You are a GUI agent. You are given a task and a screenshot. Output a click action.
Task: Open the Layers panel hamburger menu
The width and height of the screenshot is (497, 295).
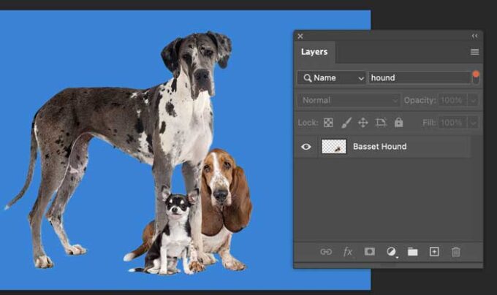click(474, 52)
